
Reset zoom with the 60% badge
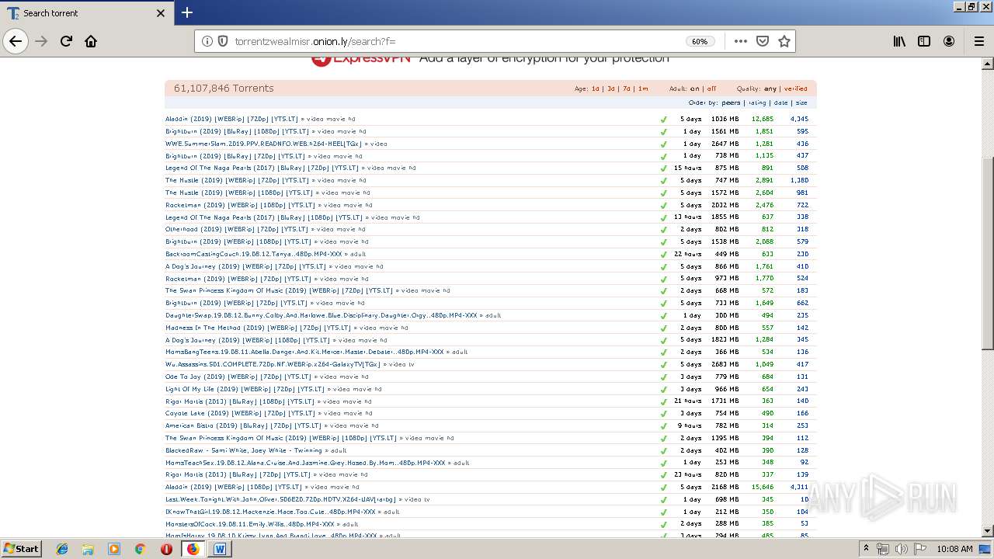700,41
